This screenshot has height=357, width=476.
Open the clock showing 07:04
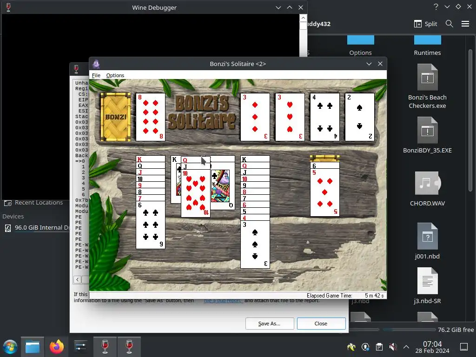tap(432, 347)
